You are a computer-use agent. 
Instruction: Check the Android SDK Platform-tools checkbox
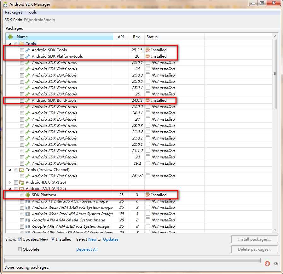(x=22, y=56)
